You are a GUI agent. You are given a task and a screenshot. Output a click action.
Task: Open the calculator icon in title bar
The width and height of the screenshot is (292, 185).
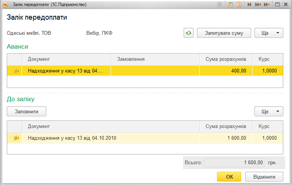230,5
